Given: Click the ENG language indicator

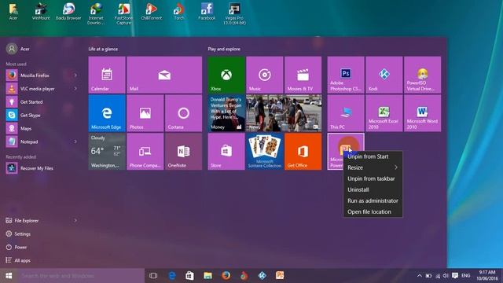Looking at the screenshot, I should (x=466, y=276).
